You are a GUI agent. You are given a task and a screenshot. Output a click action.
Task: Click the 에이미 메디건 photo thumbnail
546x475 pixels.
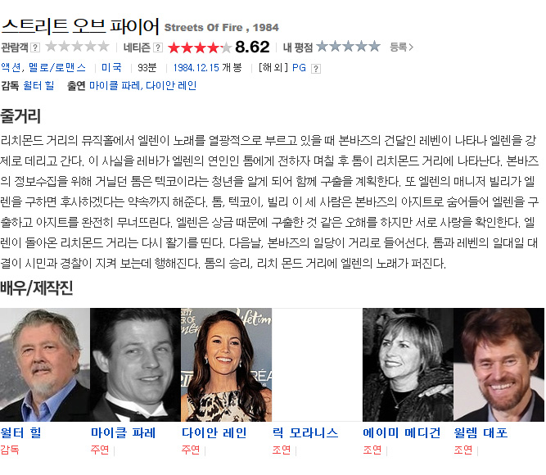coord(408,364)
